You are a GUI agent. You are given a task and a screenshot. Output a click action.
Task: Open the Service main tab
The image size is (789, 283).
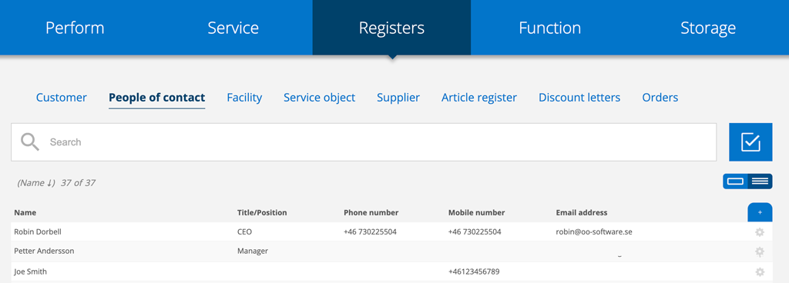click(x=233, y=28)
